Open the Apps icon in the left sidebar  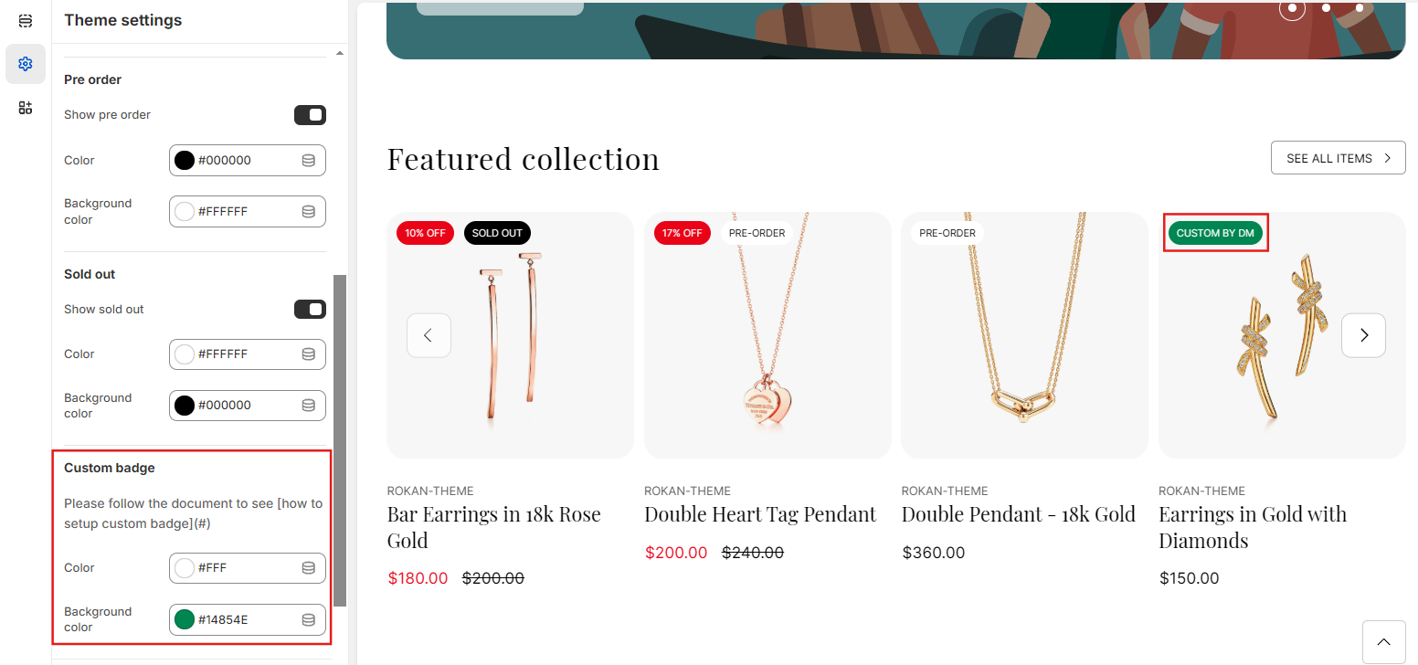tap(26, 108)
